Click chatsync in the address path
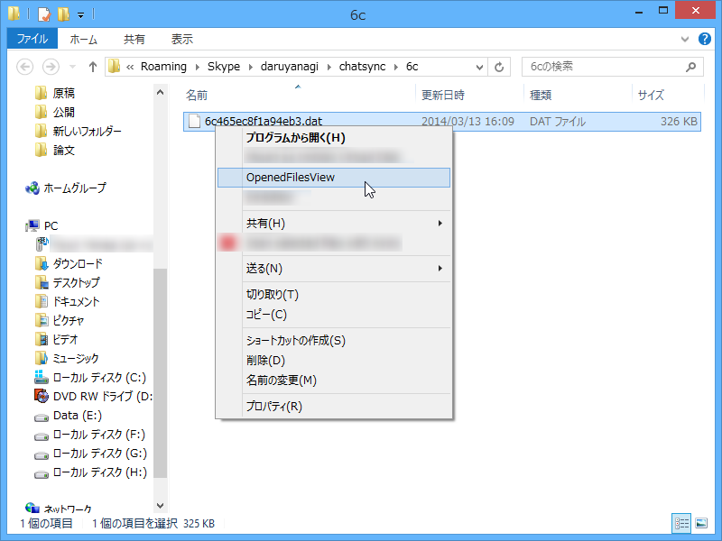The height and width of the screenshot is (541, 722). 363,67
